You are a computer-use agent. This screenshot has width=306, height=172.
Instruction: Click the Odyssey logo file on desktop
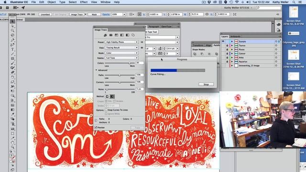click(x=294, y=33)
